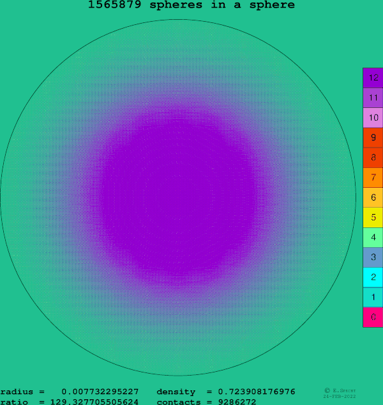Click the yellow legend swatch labeled 5
The image size is (383, 405).
pyautogui.click(x=373, y=217)
